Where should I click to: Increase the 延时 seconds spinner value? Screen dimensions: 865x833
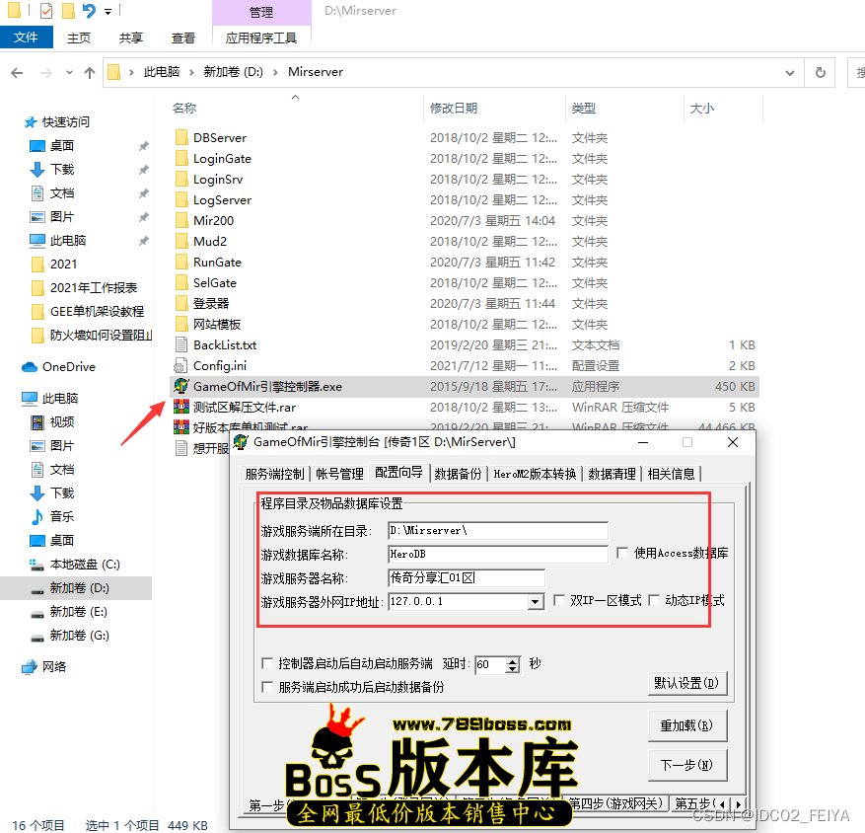[512, 660]
